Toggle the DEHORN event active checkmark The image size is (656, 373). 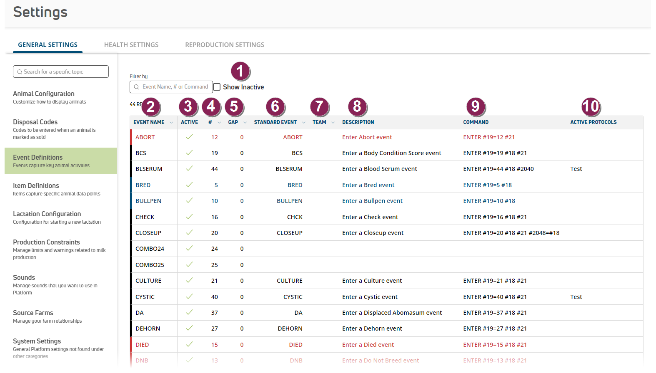tap(189, 328)
